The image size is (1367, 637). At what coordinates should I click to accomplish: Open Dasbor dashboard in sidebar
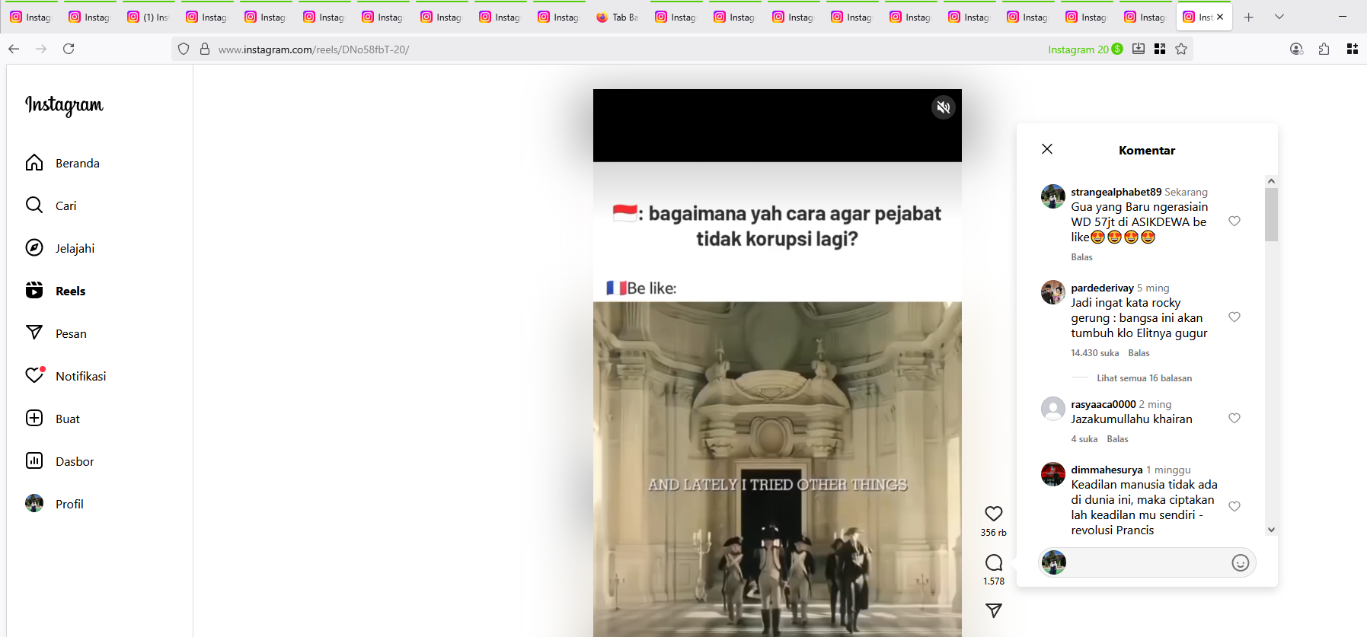pos(59,461)
